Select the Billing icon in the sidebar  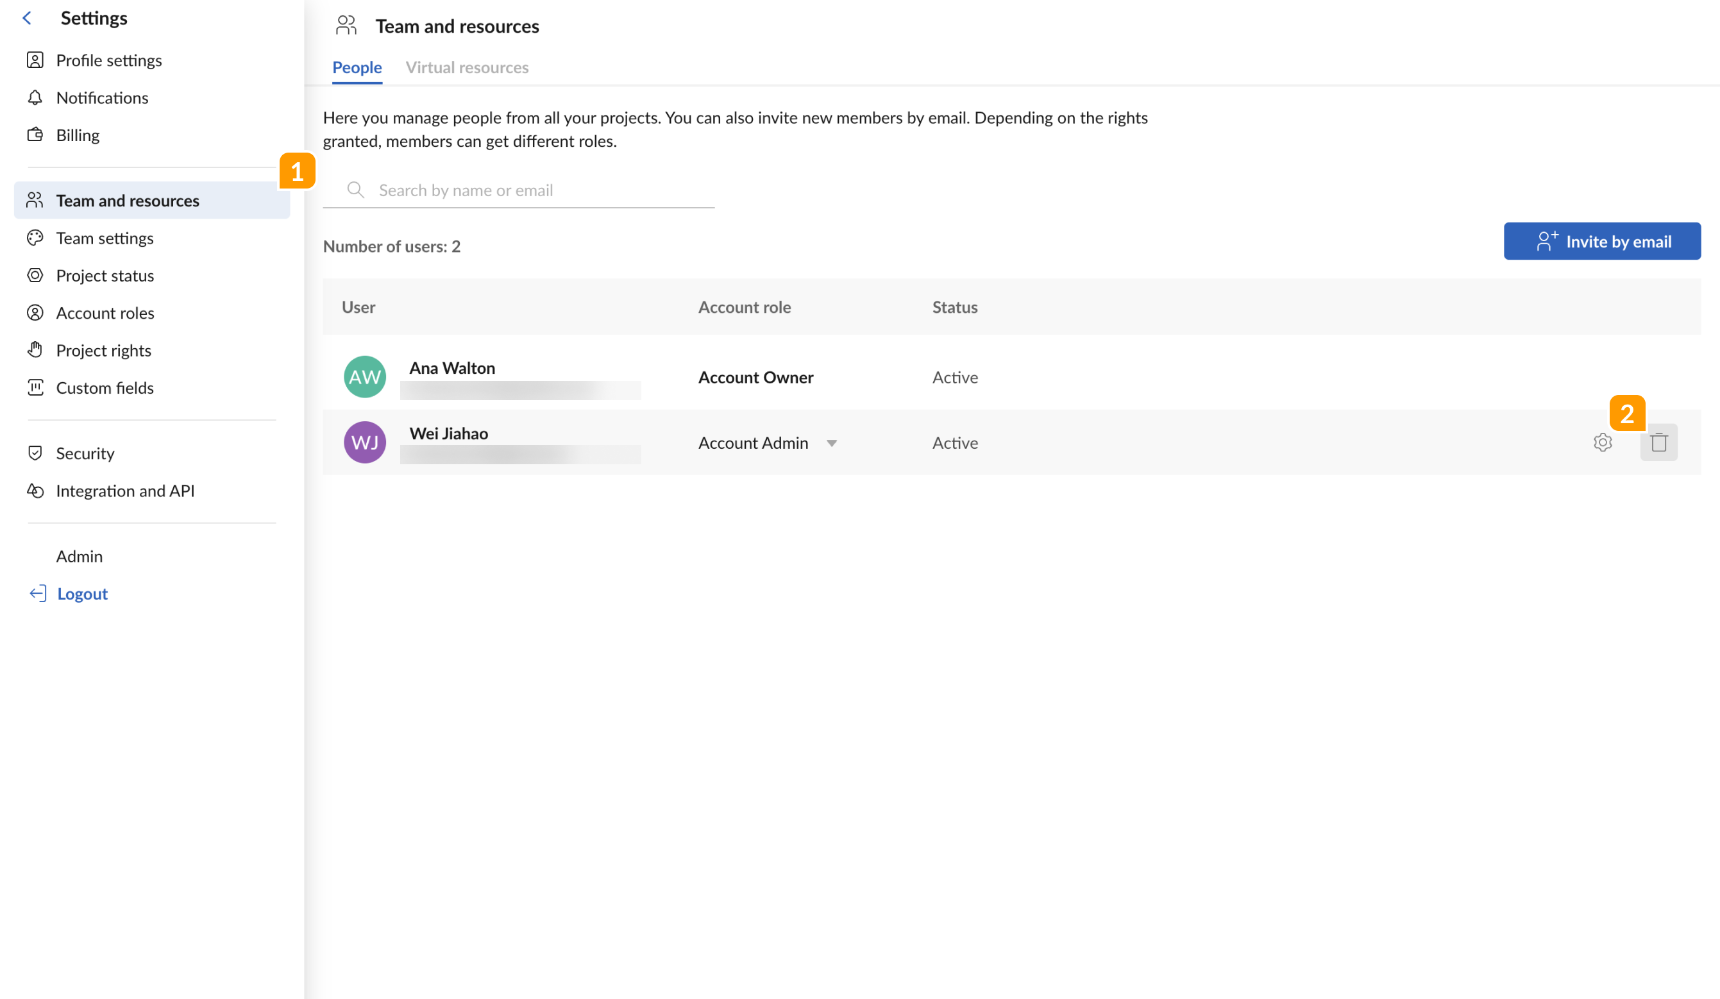[35, 135]
